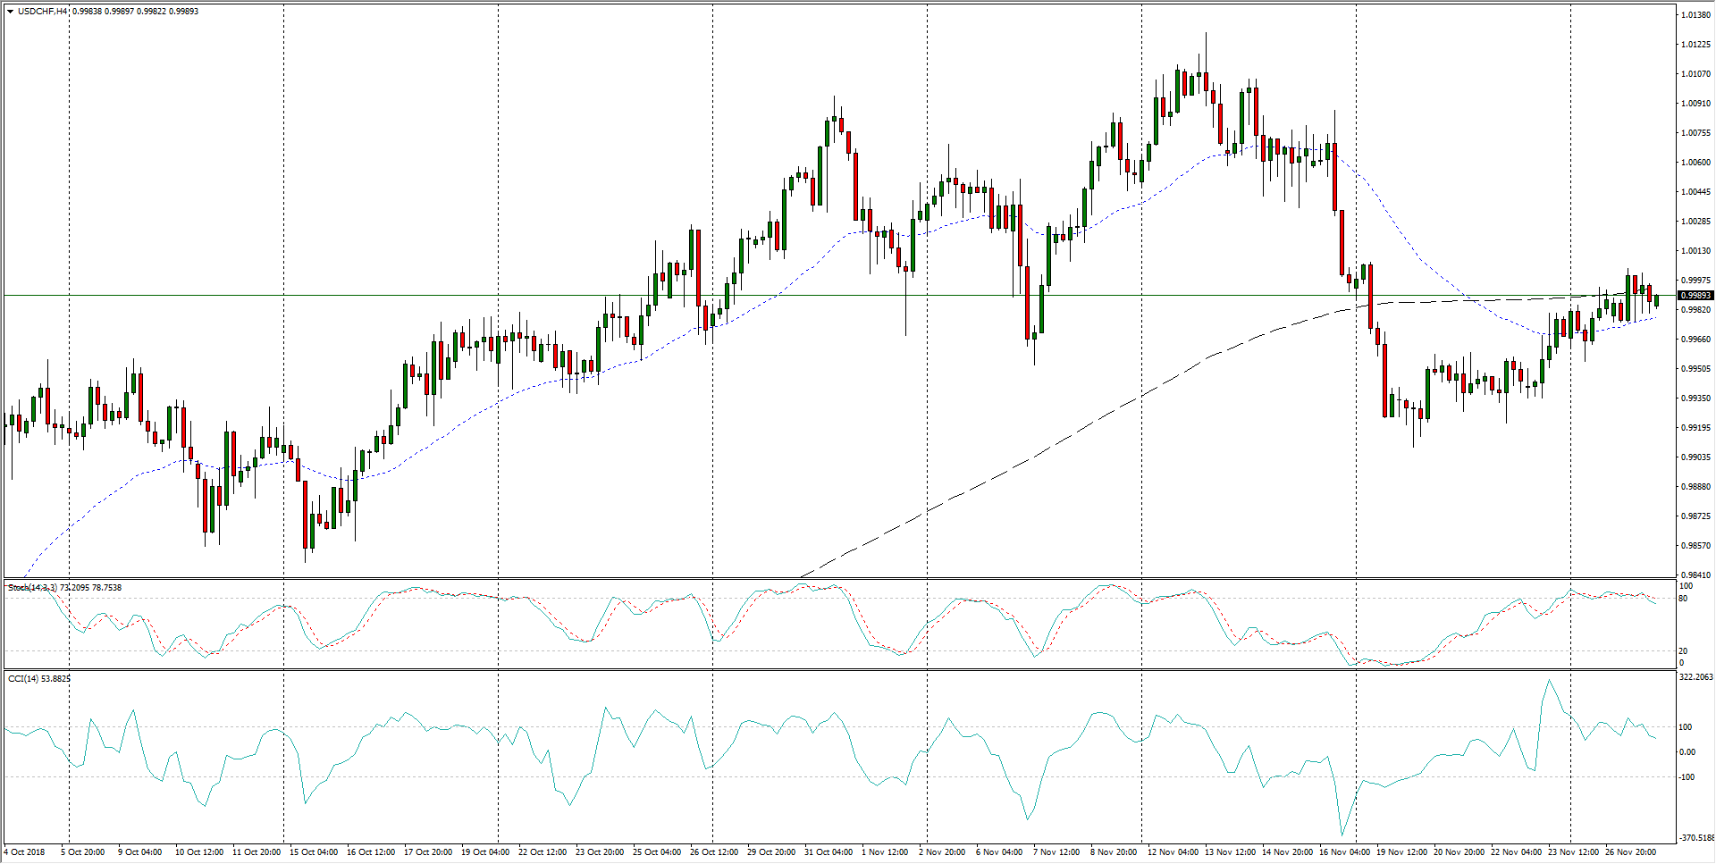
Task: Open the dropdown arrow beside USDCHF,H4
Action: 10,12
